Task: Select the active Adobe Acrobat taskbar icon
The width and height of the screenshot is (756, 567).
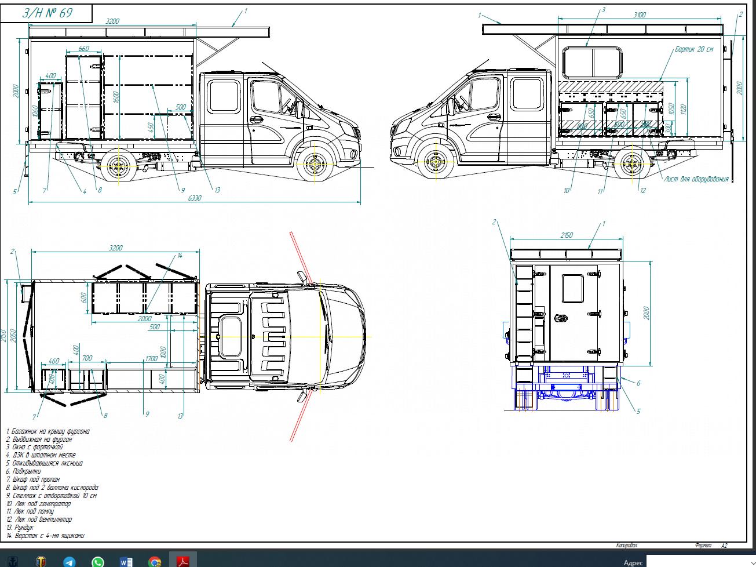Action: coord(183,561)
